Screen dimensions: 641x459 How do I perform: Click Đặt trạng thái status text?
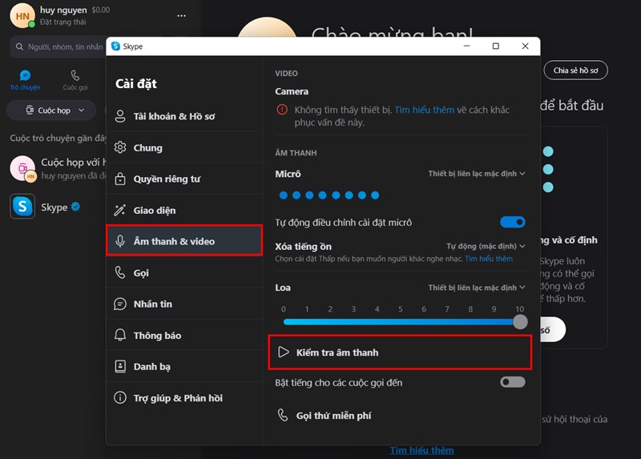(x=63, y=22)
